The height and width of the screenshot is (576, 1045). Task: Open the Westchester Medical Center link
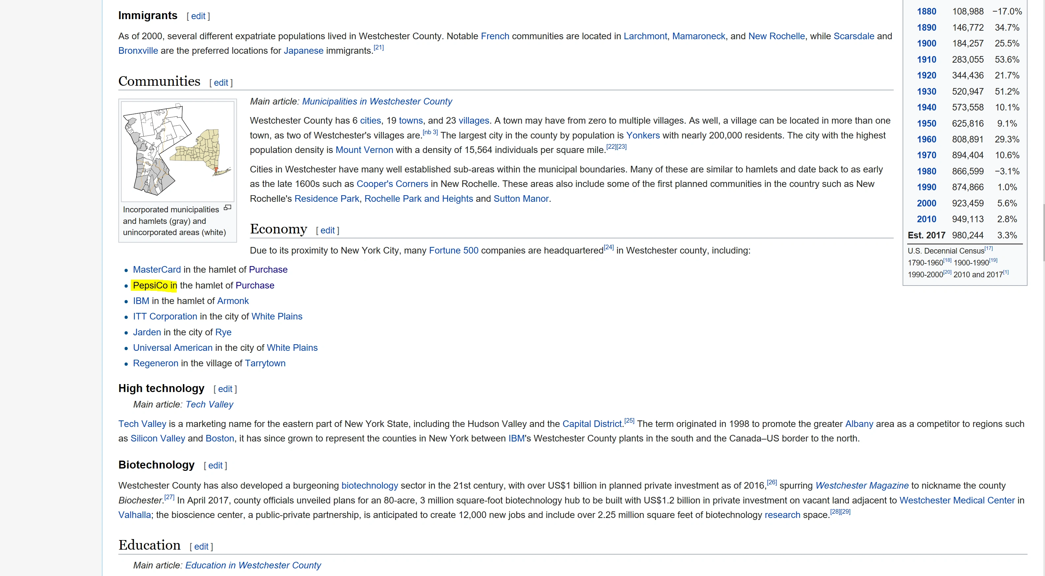(x=957, y=500)
